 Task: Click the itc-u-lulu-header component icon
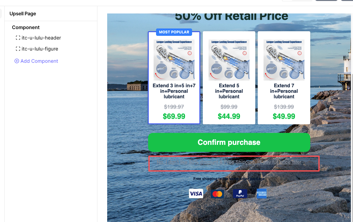[x=18, y=38]
